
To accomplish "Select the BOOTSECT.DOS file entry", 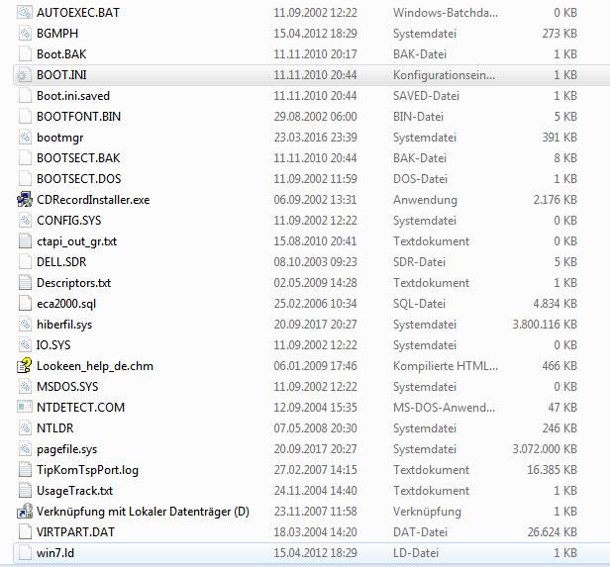I will pos(78,179).
